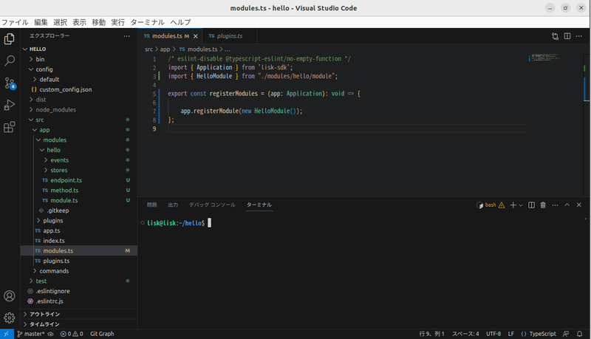Screen dimensions: 591x339
Task: Open the Explorer view in activity bar
Action: coord(10,39)
